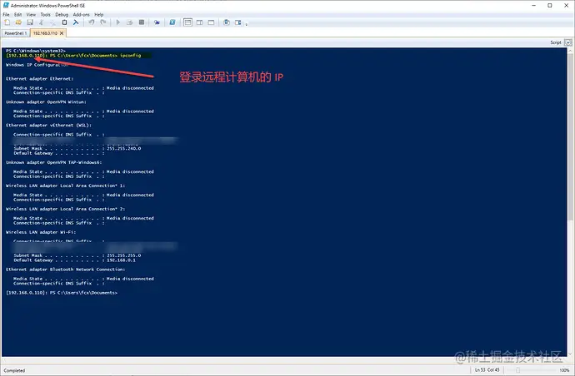Click the Open script folder icon

[x=18, y=22]
